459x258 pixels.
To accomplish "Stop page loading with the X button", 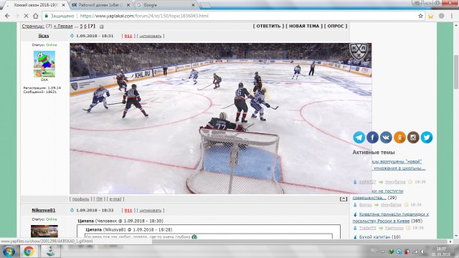I will point(26,16).
